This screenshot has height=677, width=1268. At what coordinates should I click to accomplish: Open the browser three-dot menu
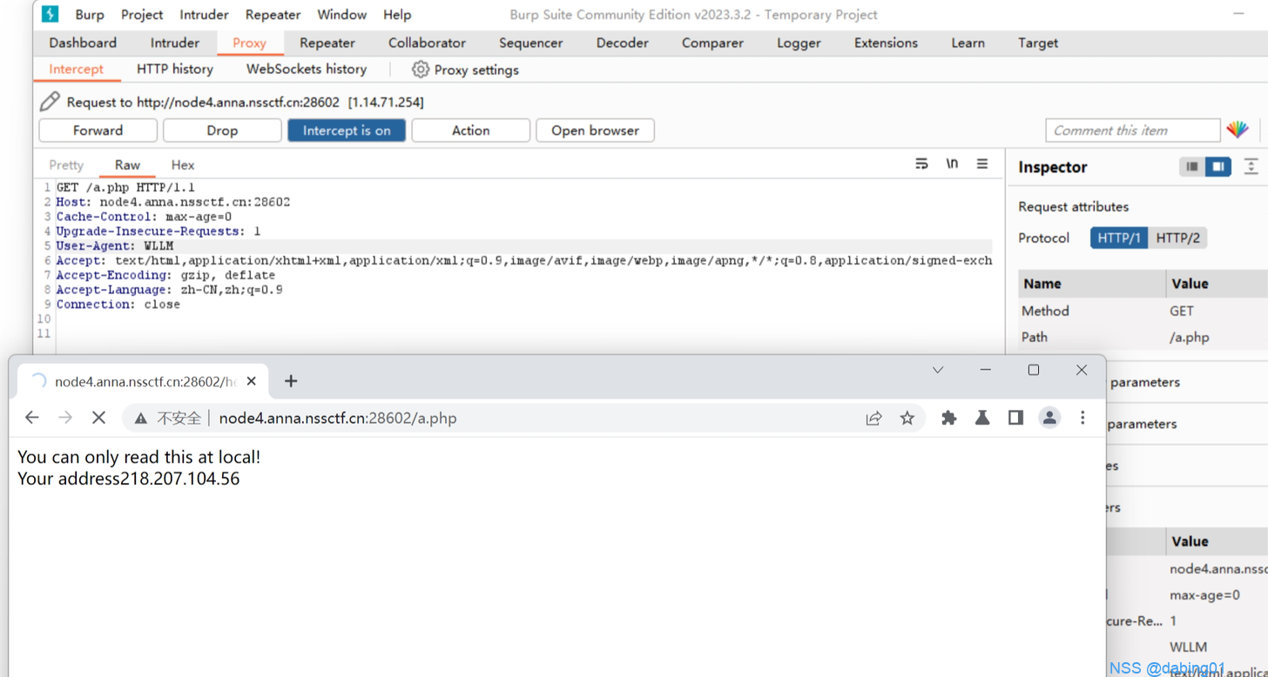click(x=1083, y=419)
